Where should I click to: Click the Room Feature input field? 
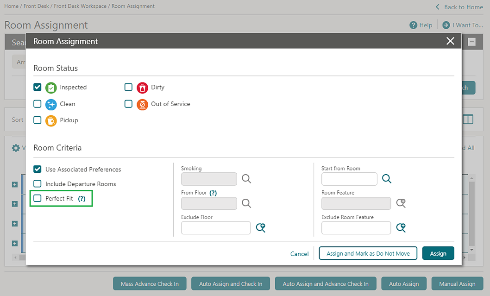(356, 203)
